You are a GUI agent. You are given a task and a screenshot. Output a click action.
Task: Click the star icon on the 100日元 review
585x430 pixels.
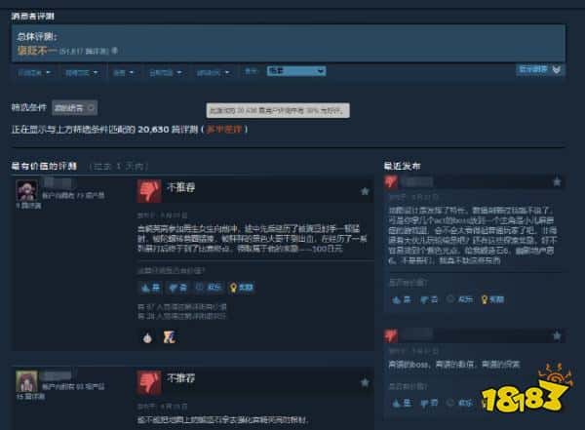tap(365, 191)
